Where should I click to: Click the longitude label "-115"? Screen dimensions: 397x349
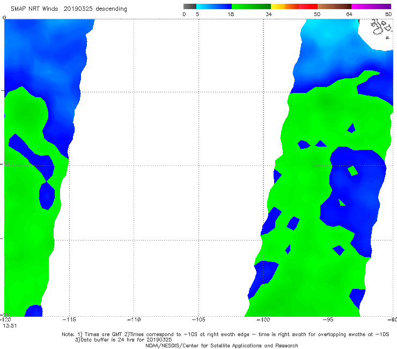click(69, 319)
